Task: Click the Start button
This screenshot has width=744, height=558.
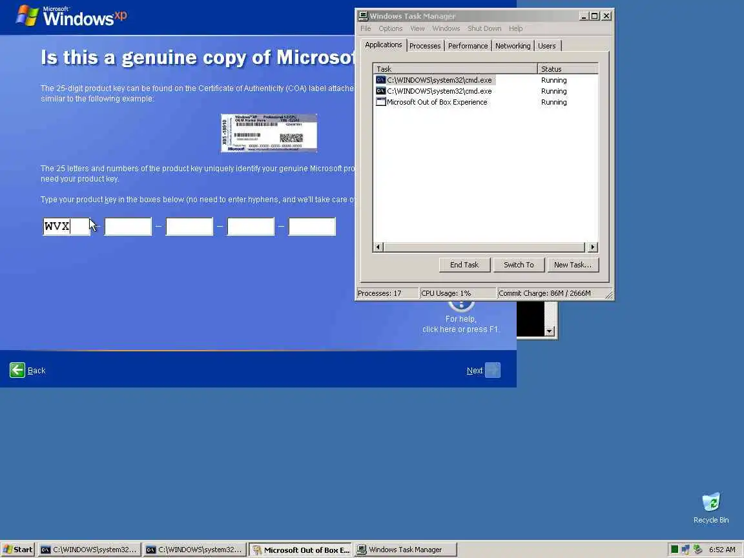Action: pos(18,550)
